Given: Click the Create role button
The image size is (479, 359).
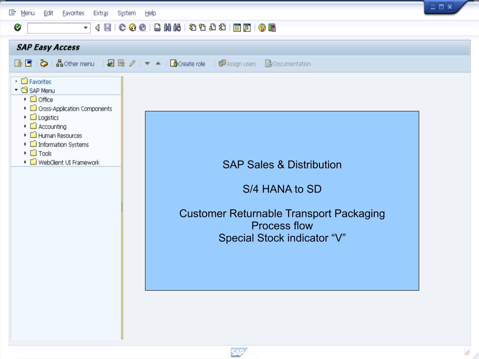Looking at the screenshot, I should pos(188,63).
